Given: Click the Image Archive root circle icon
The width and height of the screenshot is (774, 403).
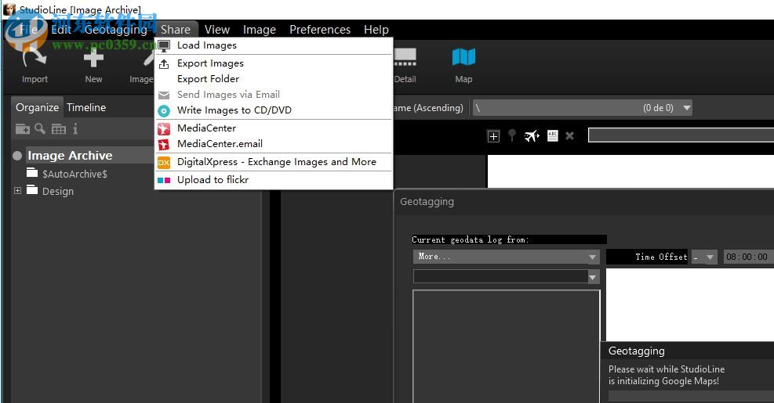Looking at the screenshot, I should point(17,156).
